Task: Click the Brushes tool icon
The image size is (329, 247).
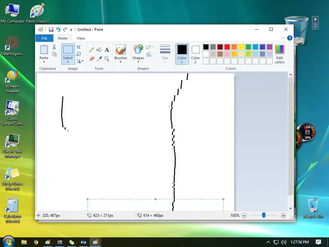Action: pos(121,50)
